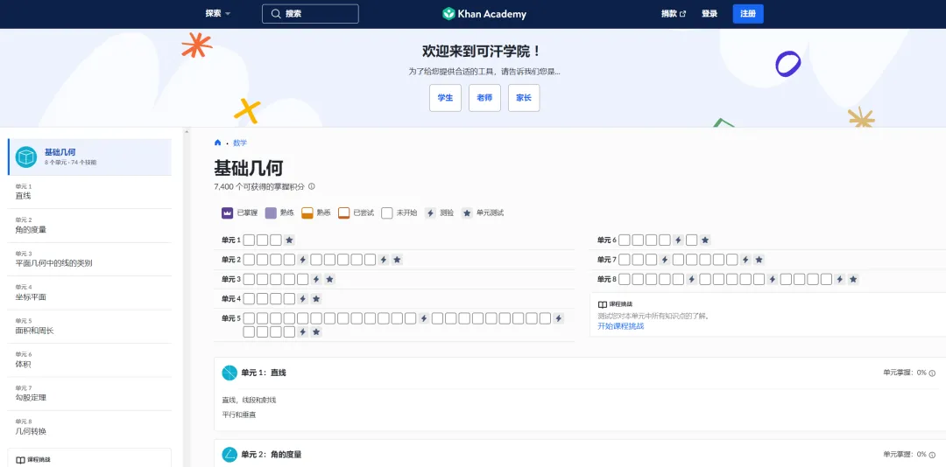
Task: Click the 单元 1：直线 round unit icon
Action: coord(229,373)
